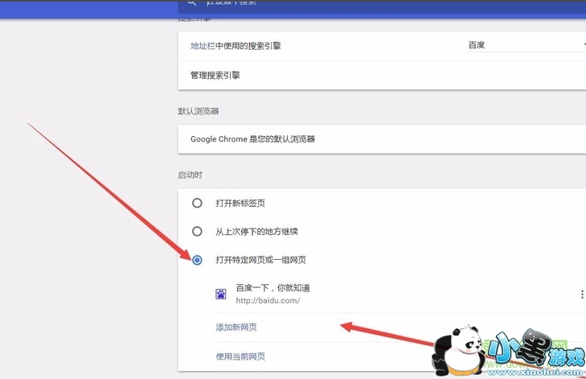This screenshot has width=586, height=379.
Task: Open three-dot menu for Baidu startup page
Action: coord(582,295)
